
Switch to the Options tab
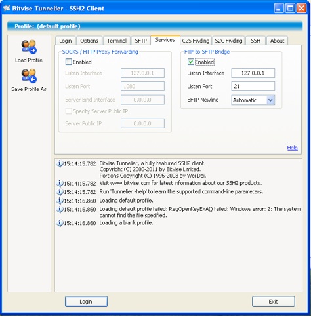pos(89,41)
